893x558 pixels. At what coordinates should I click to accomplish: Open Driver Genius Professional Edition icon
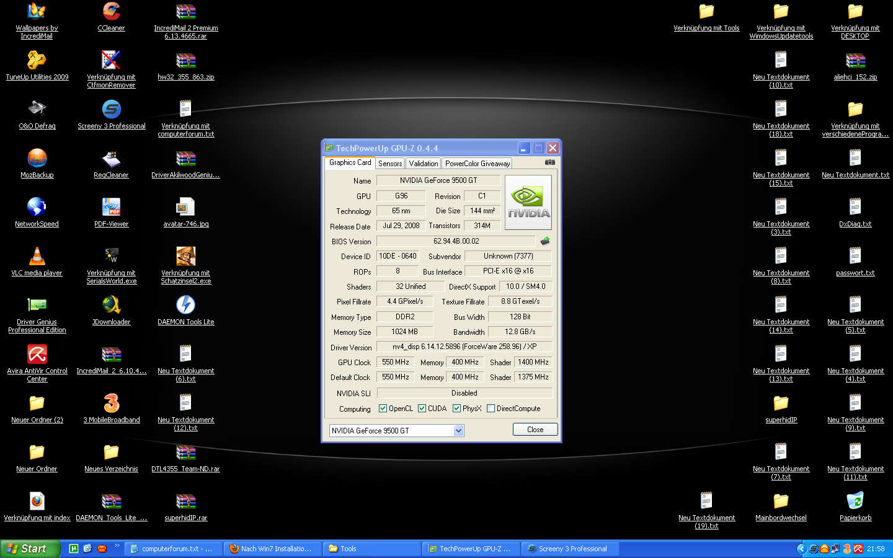tap(37, 315)
